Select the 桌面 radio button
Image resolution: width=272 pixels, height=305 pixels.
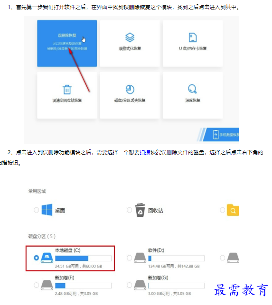click(x=37, y=210)
